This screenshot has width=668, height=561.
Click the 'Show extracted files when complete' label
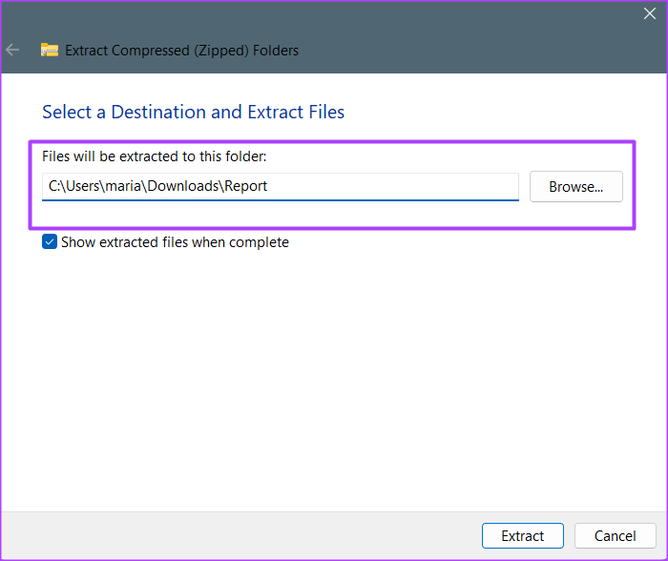pyautogui.click(x=175, y=242)
